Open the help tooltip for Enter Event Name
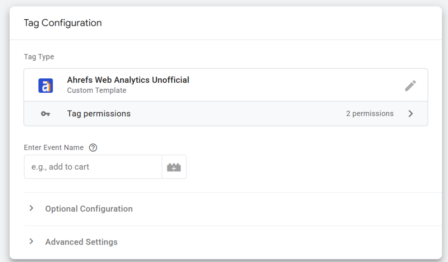The image size is (448, 262). point(93,147)
